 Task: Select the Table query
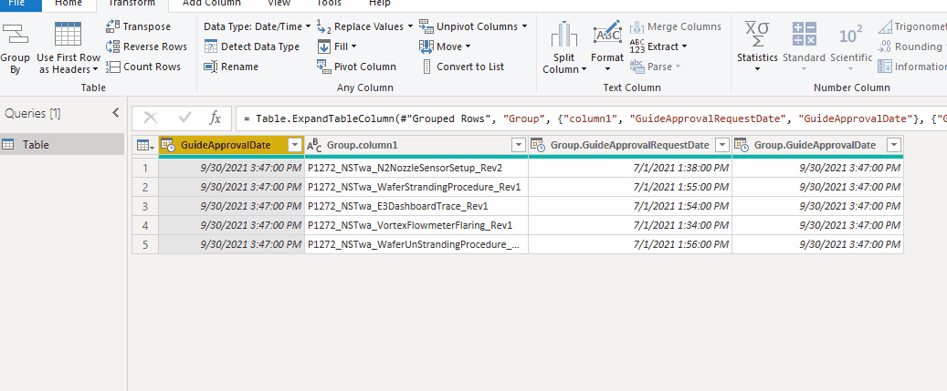[62, 145]
